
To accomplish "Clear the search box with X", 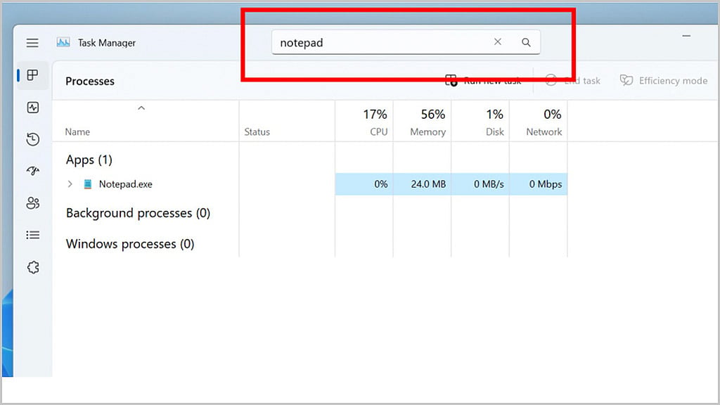I will (x=497, y=41).
